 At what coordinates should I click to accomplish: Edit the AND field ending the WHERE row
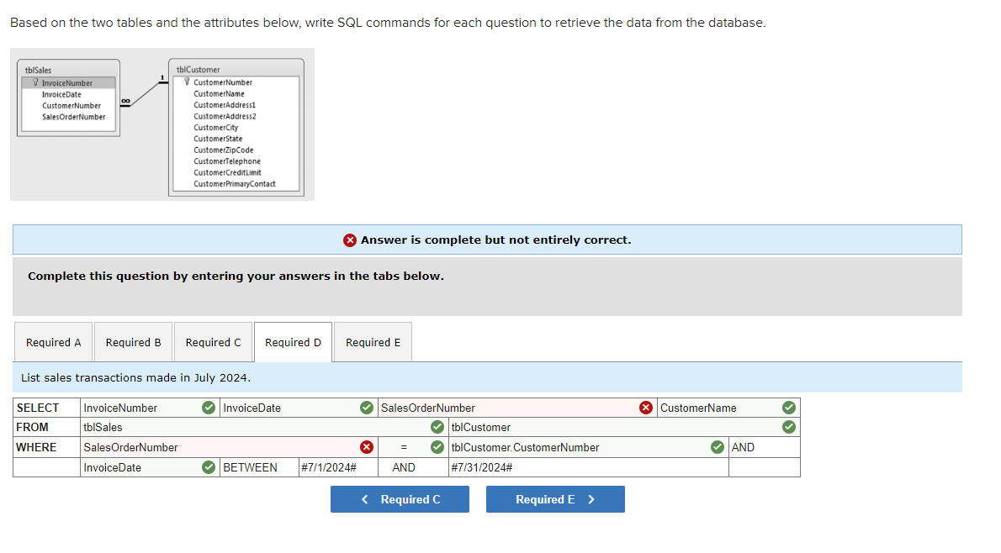pos(765,447)
